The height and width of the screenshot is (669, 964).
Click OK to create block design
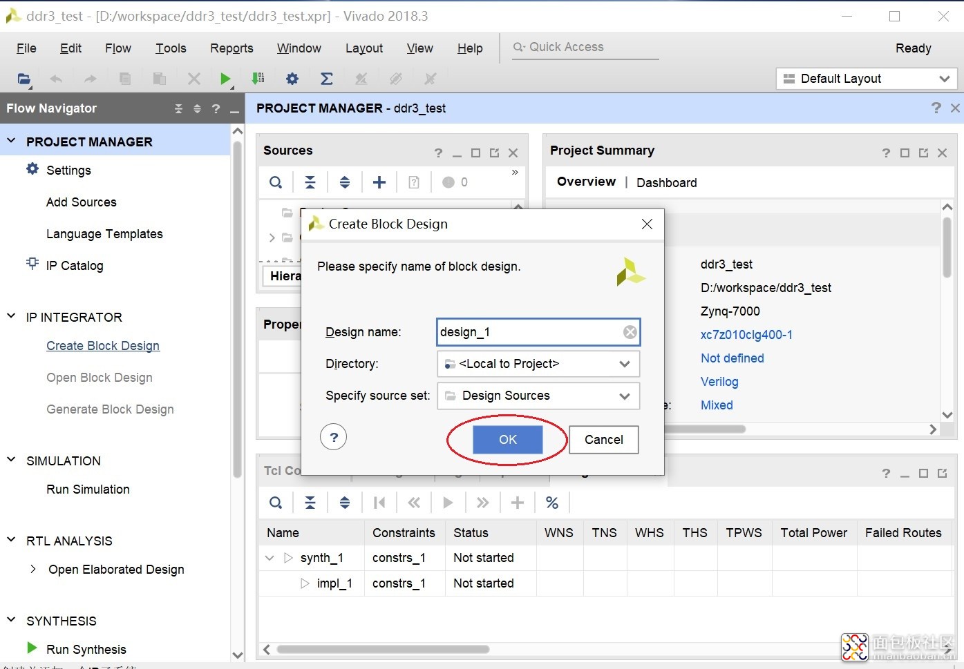click(508, 440)
